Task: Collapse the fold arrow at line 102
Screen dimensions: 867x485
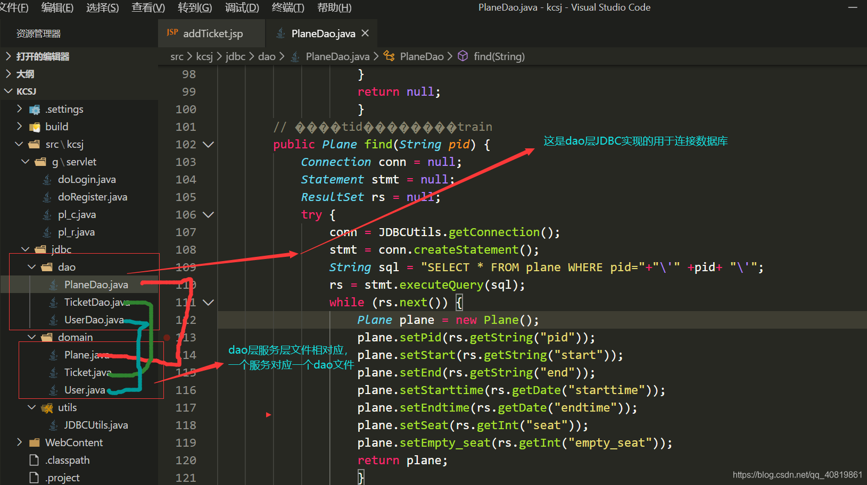Action: 209,144
